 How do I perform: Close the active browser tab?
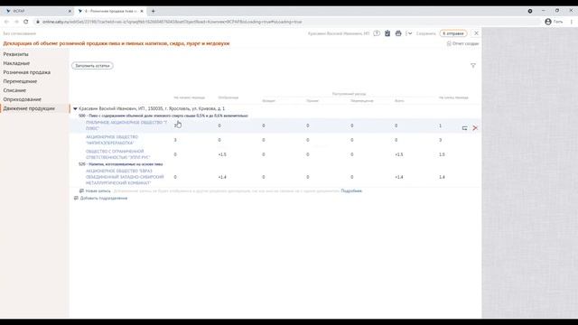click(x=142, y=11)
